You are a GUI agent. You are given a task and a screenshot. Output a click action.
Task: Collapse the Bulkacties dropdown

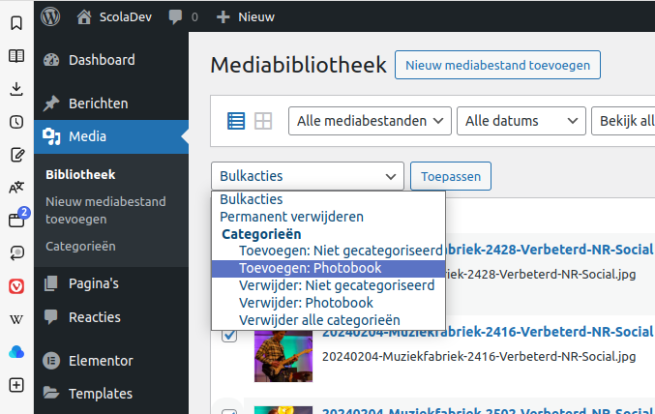[308, 176]
